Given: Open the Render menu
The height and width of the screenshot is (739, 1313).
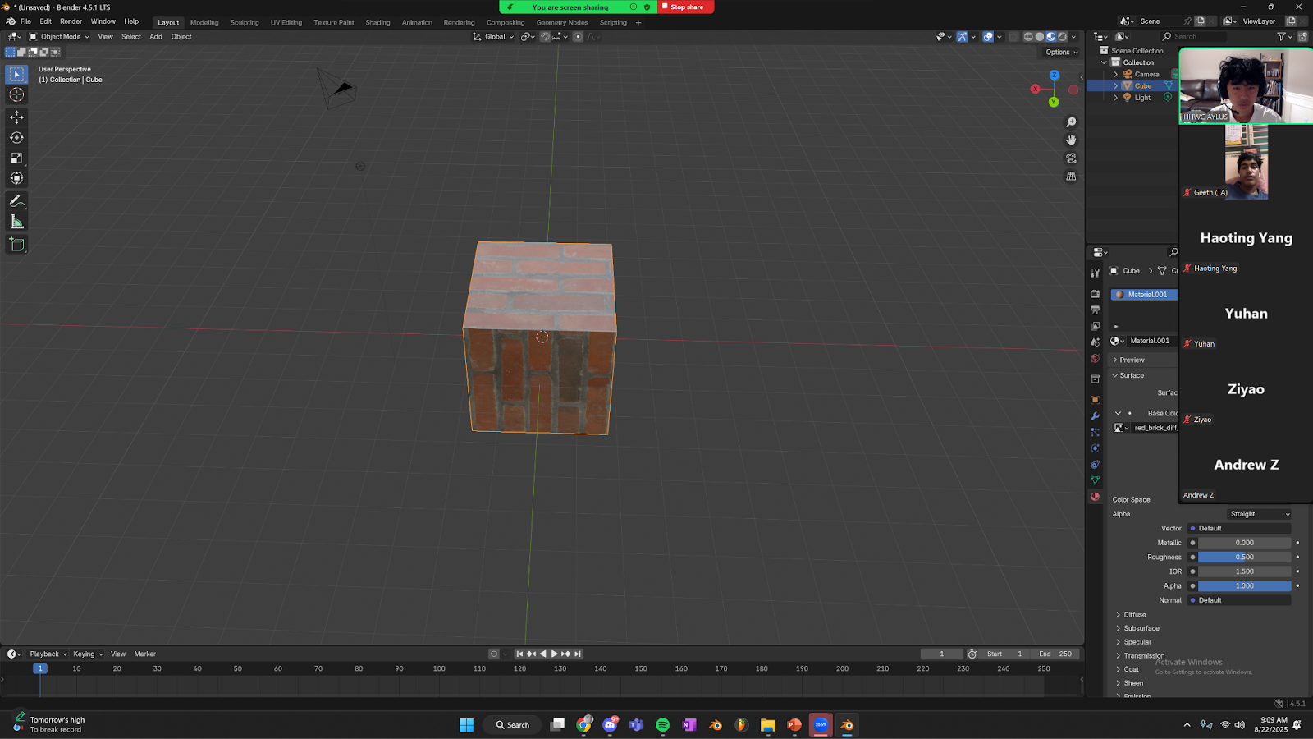Looking at the screenshot, I should point(71,21).
